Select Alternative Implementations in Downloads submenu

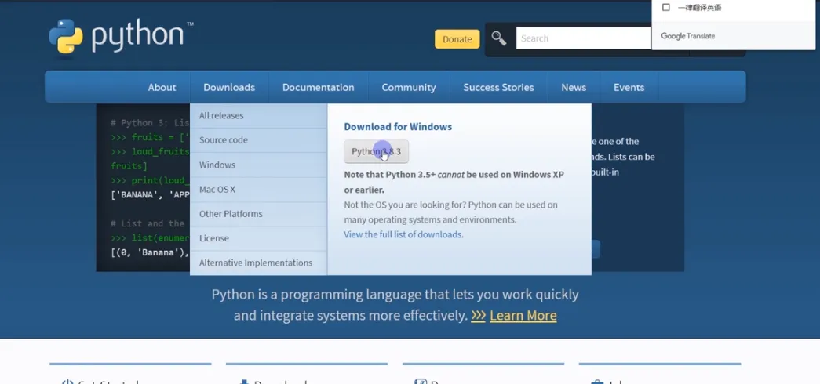point(258,263)
